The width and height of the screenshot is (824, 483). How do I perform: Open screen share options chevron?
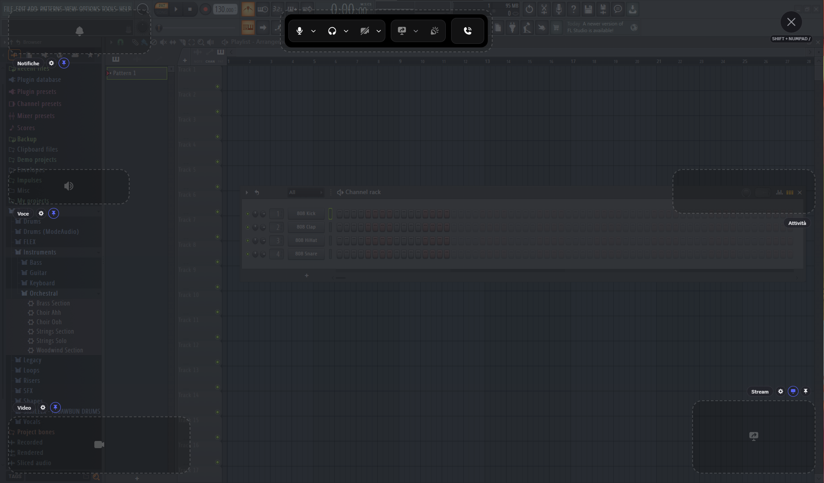click(x=416, y=31)
